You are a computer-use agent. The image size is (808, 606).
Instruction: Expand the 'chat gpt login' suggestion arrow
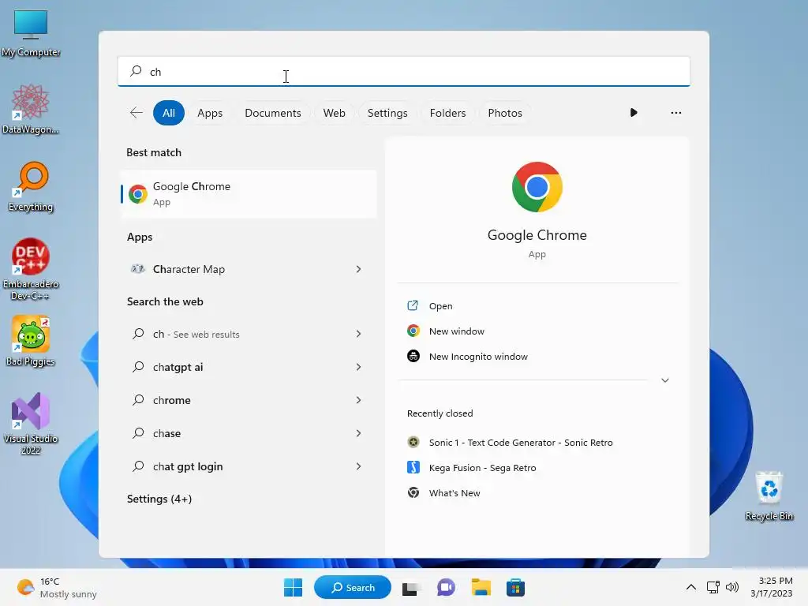358,466
